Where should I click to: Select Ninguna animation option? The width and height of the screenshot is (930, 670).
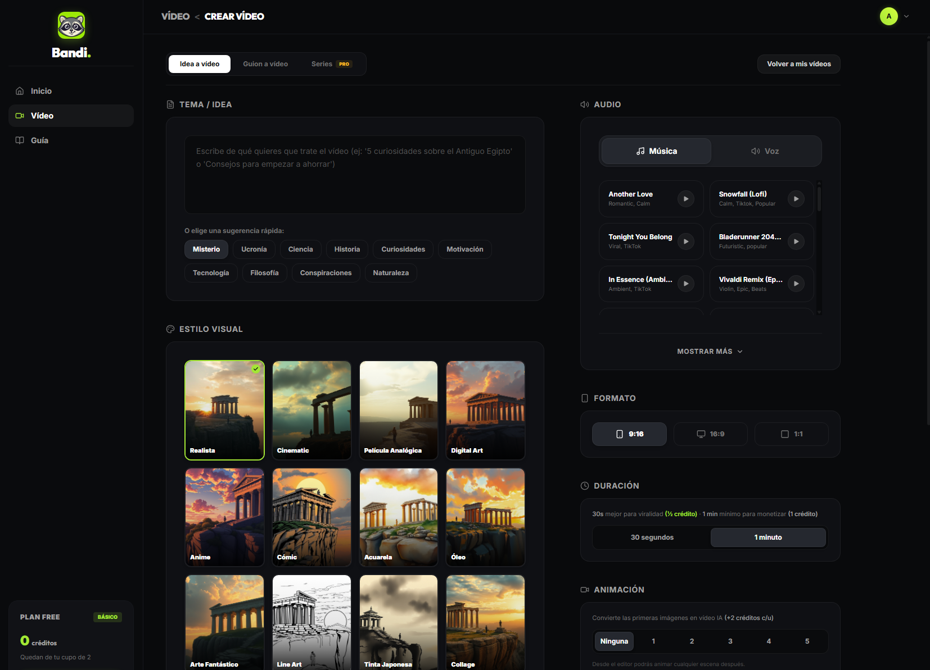coord(614,641)
